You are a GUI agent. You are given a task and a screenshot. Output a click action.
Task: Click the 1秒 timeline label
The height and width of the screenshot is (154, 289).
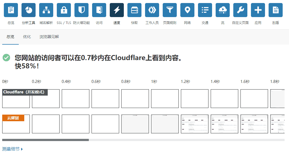click(x=154, y=82)
